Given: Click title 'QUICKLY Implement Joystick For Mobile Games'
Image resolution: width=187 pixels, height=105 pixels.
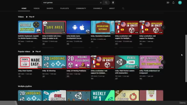Looking at the screenshot, I should (x=28, y=37).
